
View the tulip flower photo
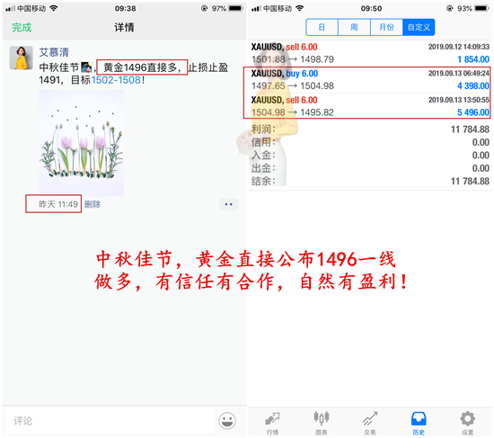tap(81, 143)
